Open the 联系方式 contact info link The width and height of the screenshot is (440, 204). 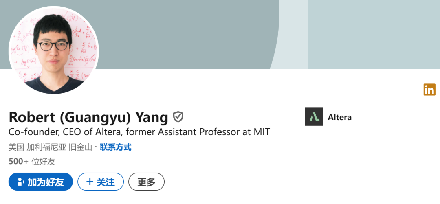115,147
